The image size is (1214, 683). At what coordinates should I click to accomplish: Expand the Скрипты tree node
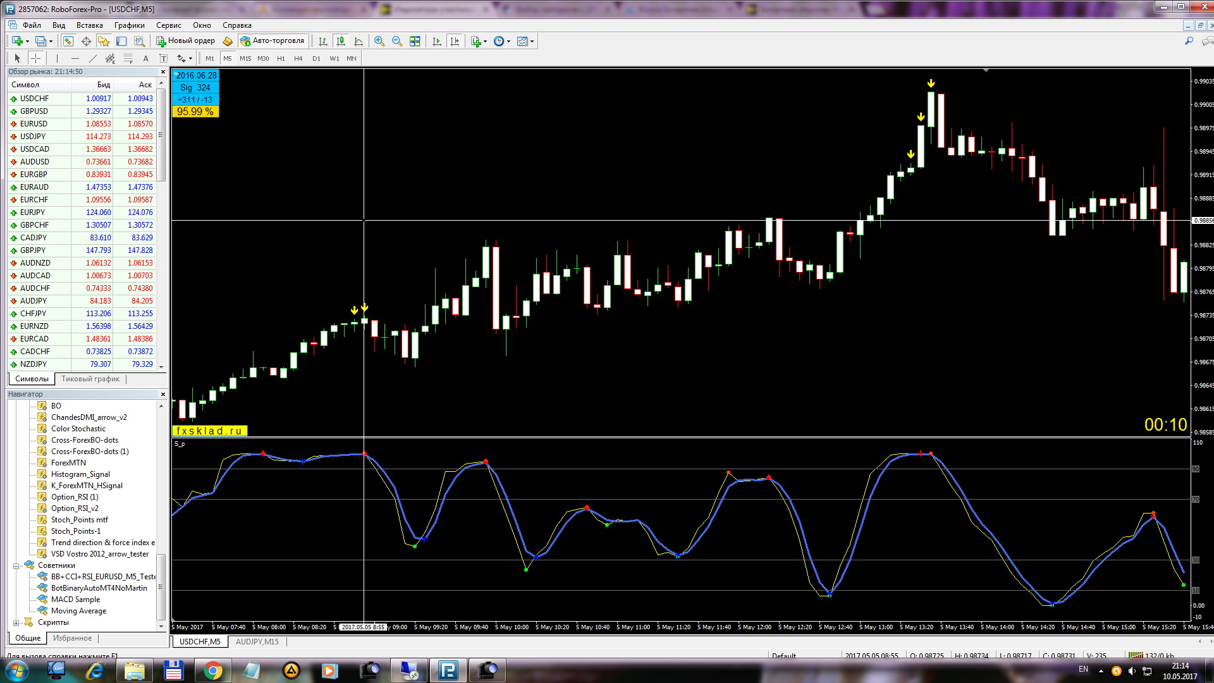pos(16,623)
